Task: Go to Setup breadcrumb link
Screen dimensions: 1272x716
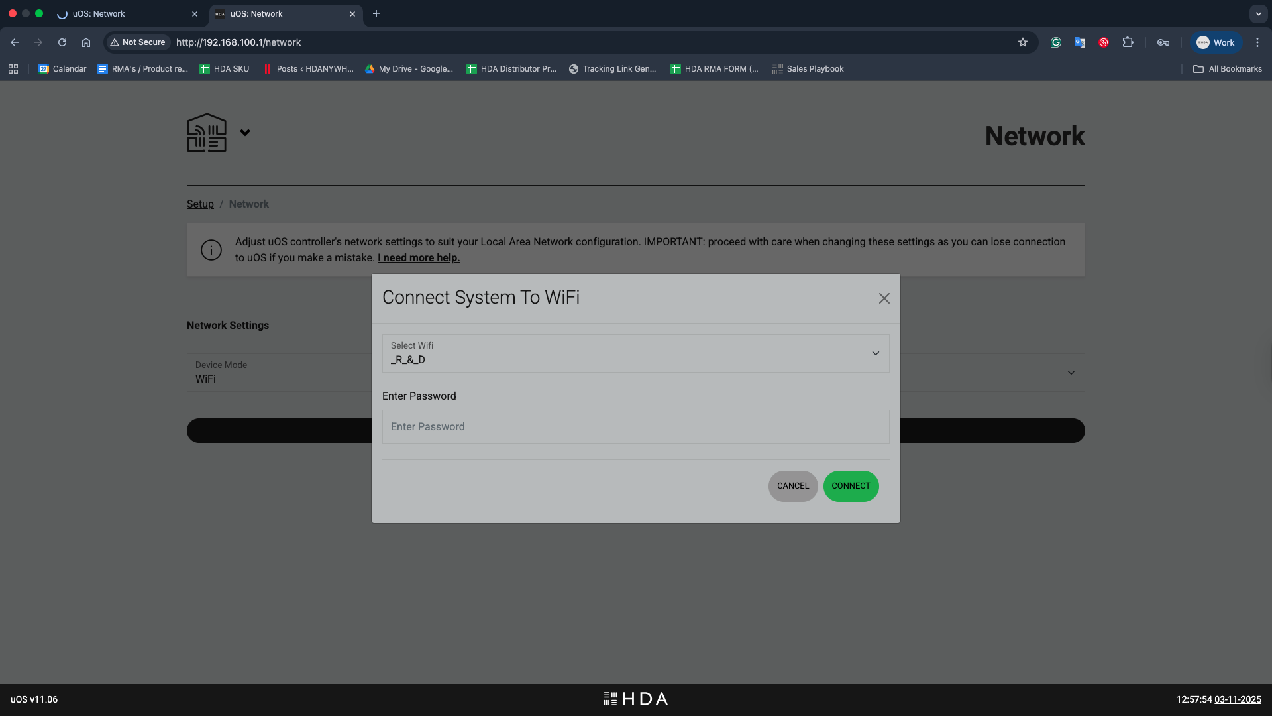Action: (200, 204)
